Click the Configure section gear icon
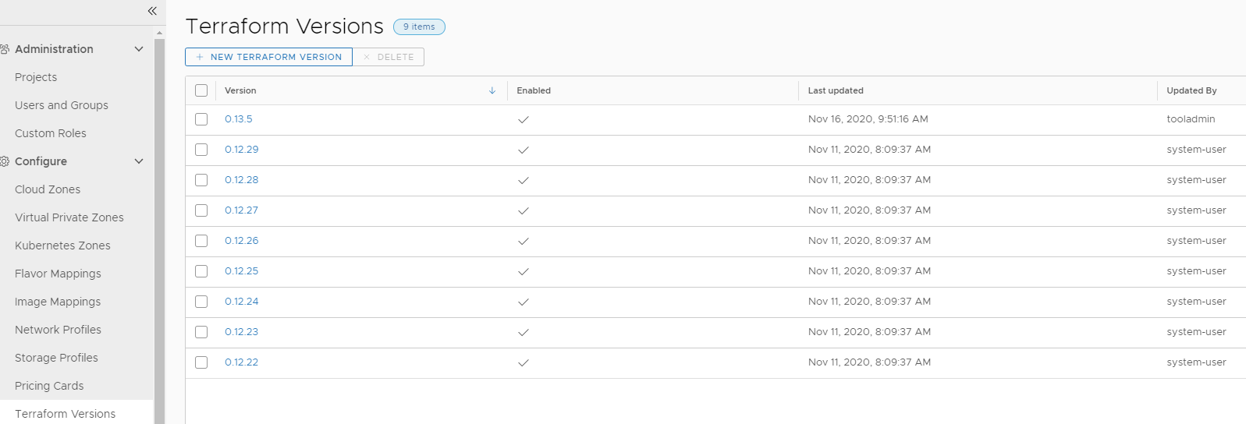 [5, 161]
